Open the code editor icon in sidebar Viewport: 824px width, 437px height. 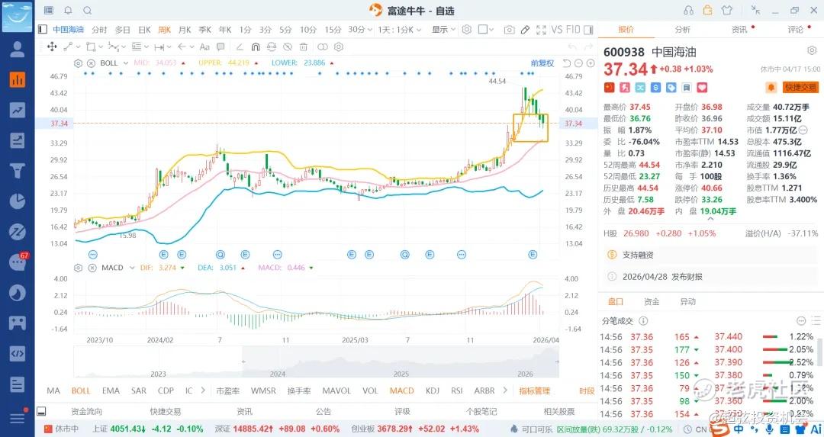pos(18,353)
